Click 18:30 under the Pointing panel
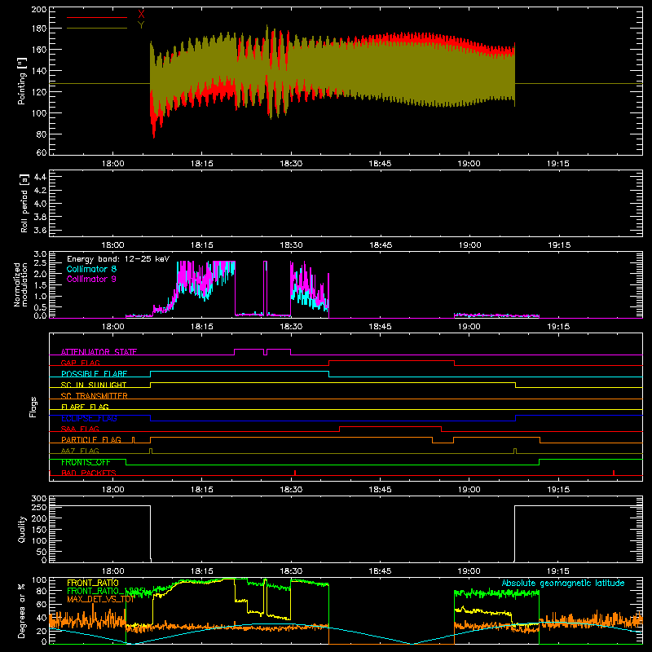The image size is (652, 652). (x=291, y=164)
